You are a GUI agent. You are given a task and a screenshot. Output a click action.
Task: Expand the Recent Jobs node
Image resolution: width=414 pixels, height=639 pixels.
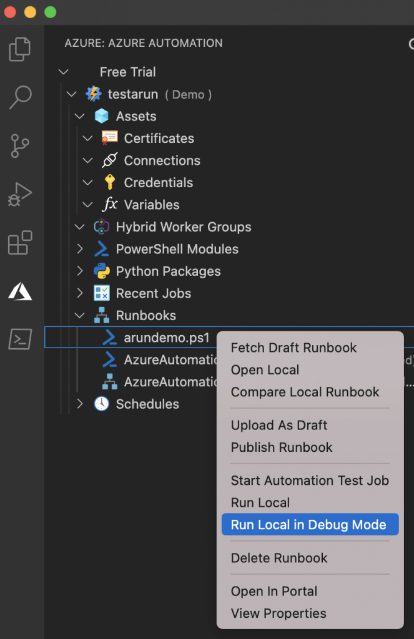(x=80, y=293)
